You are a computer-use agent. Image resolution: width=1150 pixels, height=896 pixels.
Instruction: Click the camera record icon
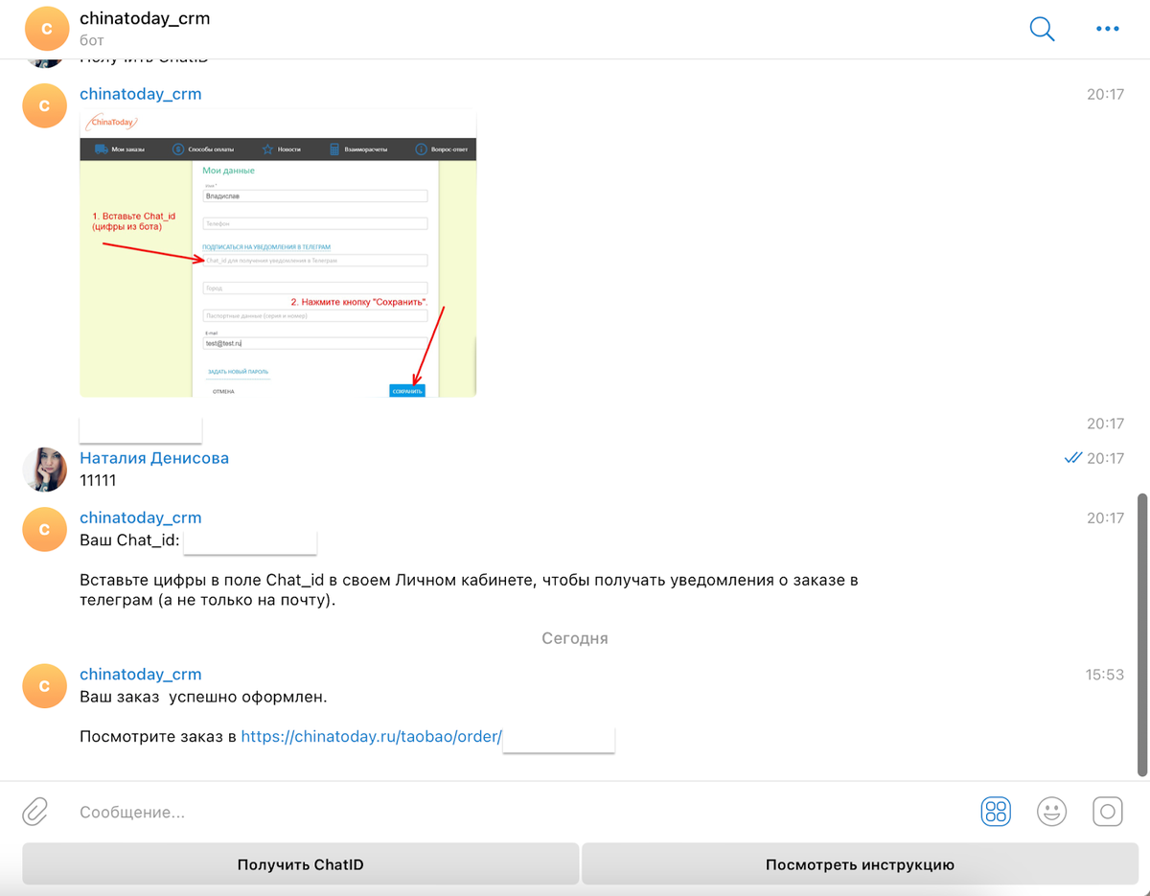(1107, 812)
